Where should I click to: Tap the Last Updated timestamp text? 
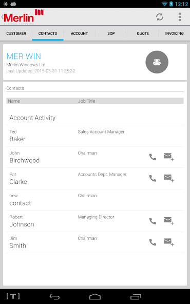coord(41,71)
